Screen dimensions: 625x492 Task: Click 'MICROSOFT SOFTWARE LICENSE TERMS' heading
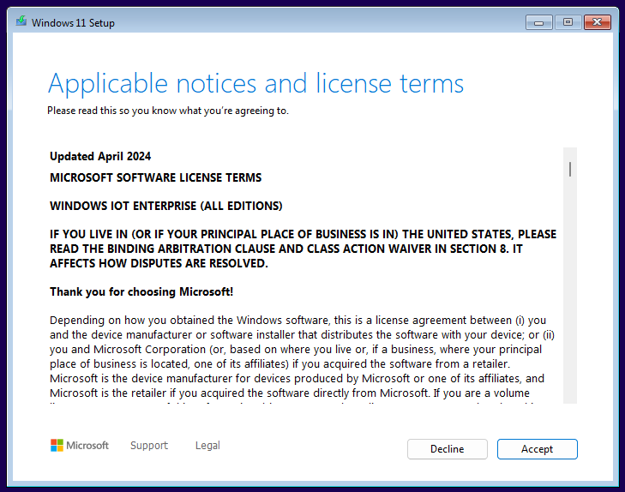tap(155, 177)
